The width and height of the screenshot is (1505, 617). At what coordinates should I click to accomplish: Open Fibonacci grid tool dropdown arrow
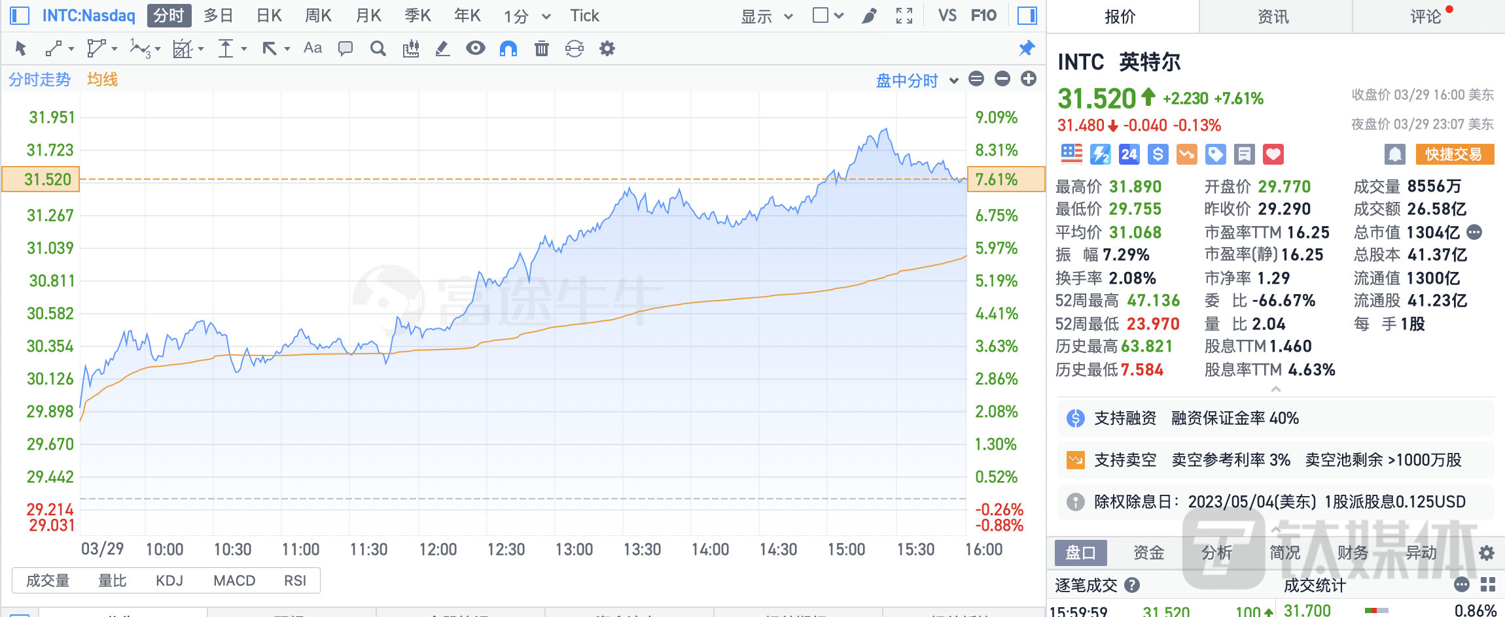pos(201,49)
